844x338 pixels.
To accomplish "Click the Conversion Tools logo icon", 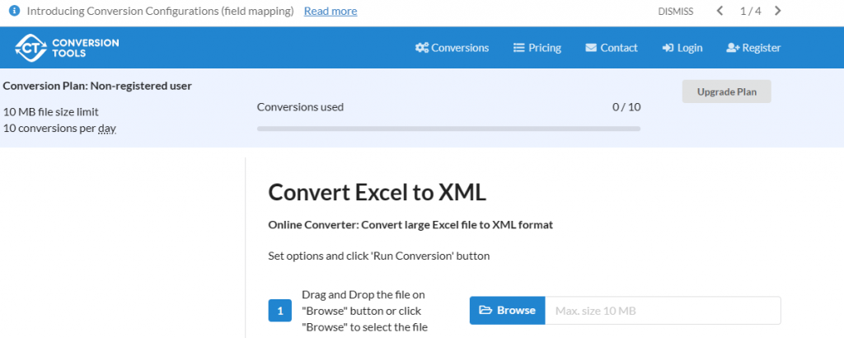I will (x=30, y=48).
